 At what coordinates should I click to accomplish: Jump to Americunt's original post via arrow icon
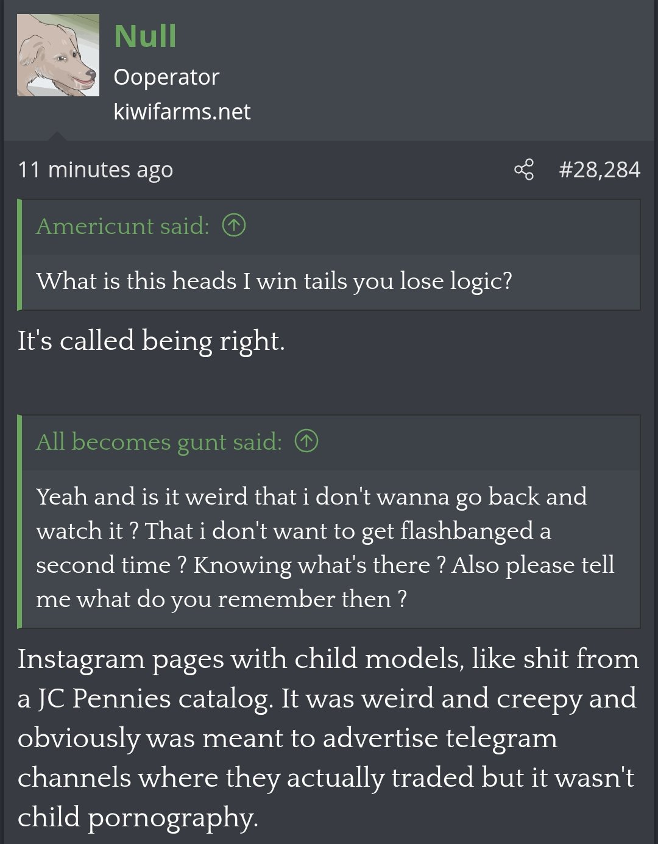(x=234, y=225)
